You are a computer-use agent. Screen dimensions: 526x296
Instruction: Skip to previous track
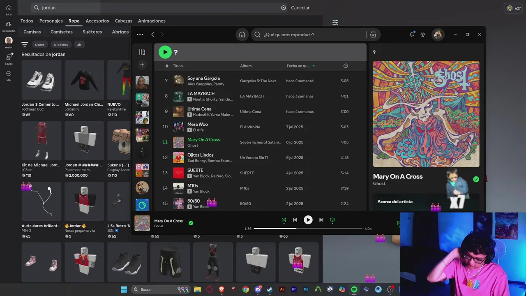coord(295,220)
